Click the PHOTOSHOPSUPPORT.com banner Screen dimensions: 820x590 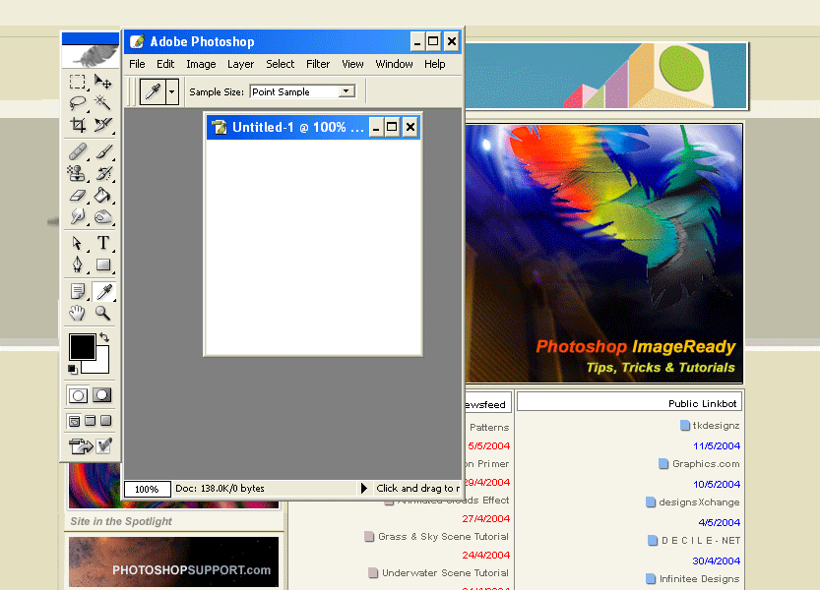[173, 561]
